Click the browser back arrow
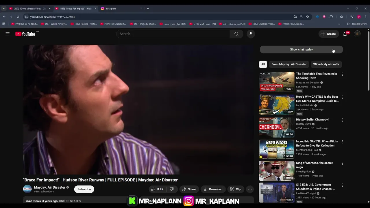Screen dimensions: 370x208 coord(4,17)
